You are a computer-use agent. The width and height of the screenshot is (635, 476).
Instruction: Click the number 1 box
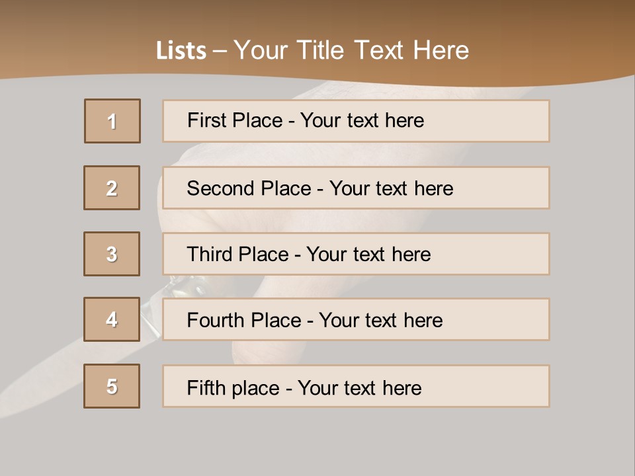pyautogui.click(x=112, y=121)
